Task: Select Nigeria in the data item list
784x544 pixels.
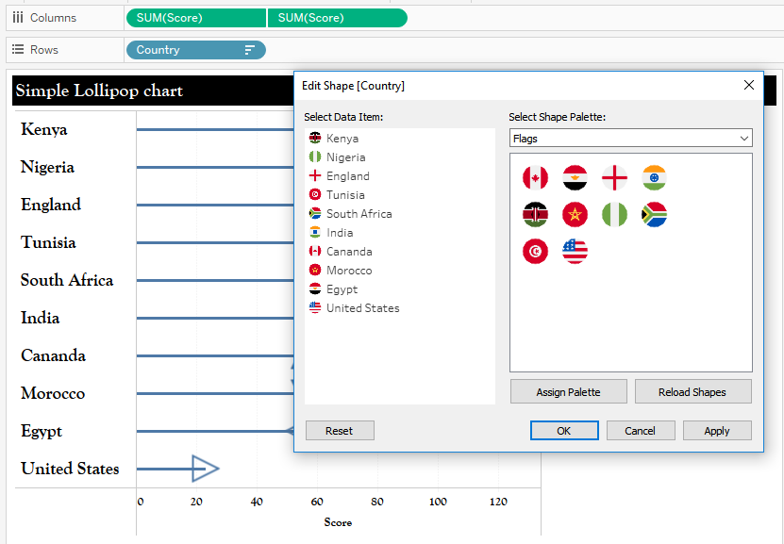Action: click(343, 157)
